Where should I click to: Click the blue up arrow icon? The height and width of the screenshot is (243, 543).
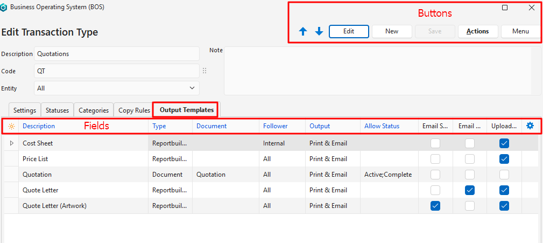coord(303,32)
